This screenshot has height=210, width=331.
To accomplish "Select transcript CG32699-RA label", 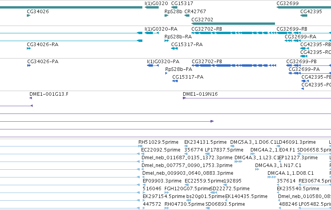I will click(x=301, y=37).
